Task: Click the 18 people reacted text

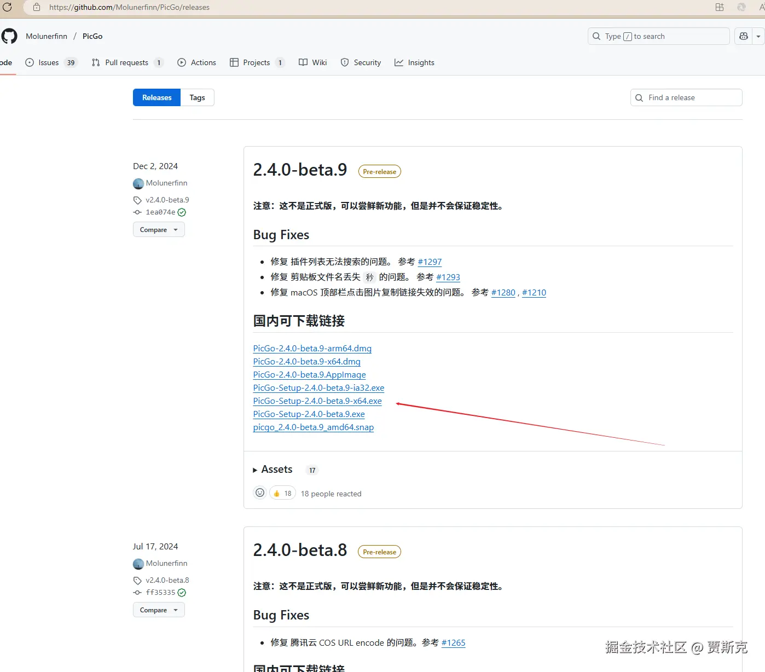Action: [331, 494]
